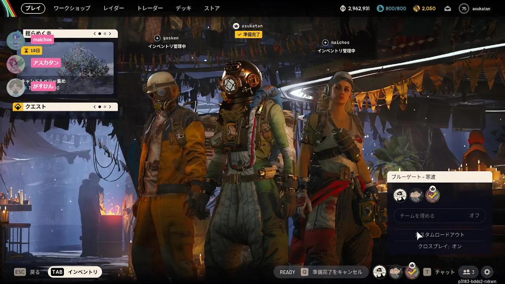Select the second page dot in 揺らめく炎 panel
This screenshot has height=284, width=505.
tap(105, 34)
